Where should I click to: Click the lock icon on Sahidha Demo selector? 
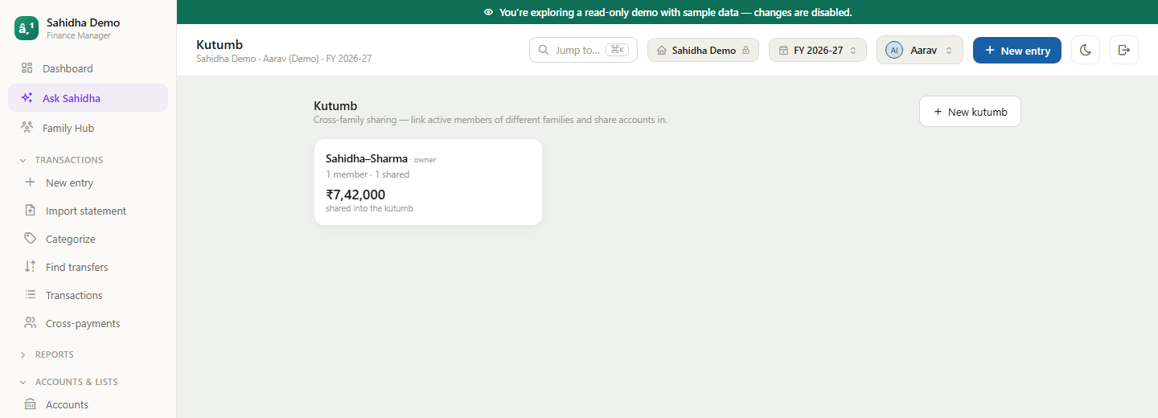click(745, 50)
